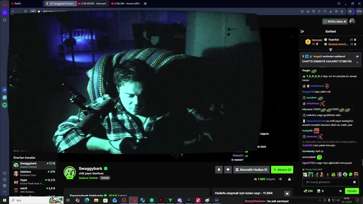Open the emoji picker smiley
363x204 pixels.
pos(354,182)
